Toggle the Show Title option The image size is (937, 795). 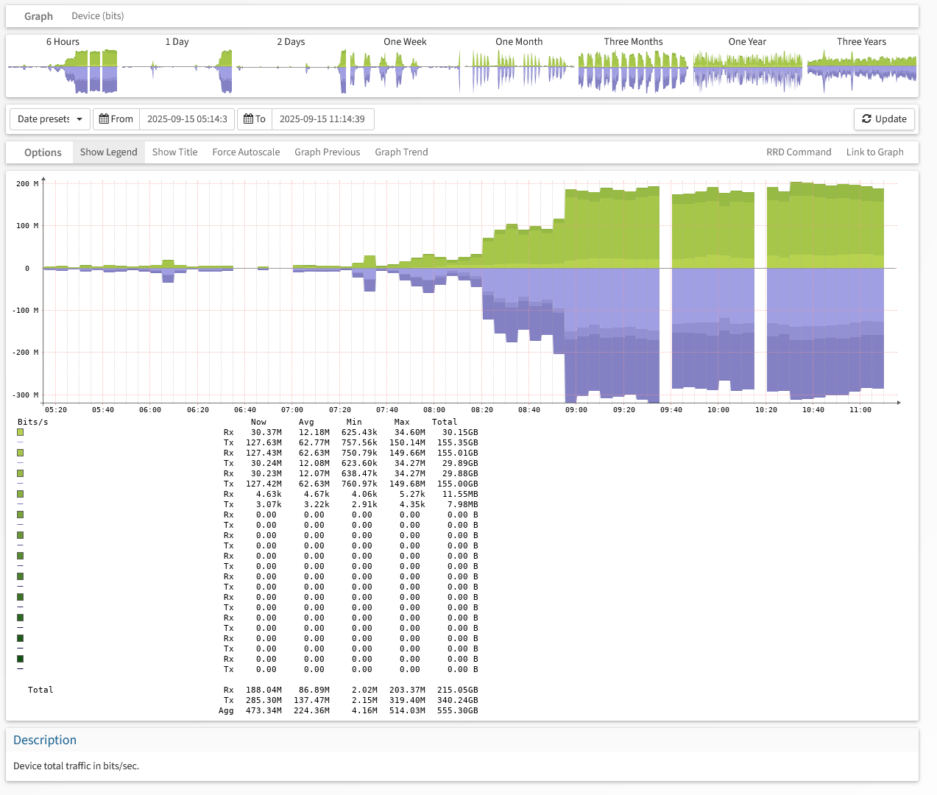click(174, 152)
